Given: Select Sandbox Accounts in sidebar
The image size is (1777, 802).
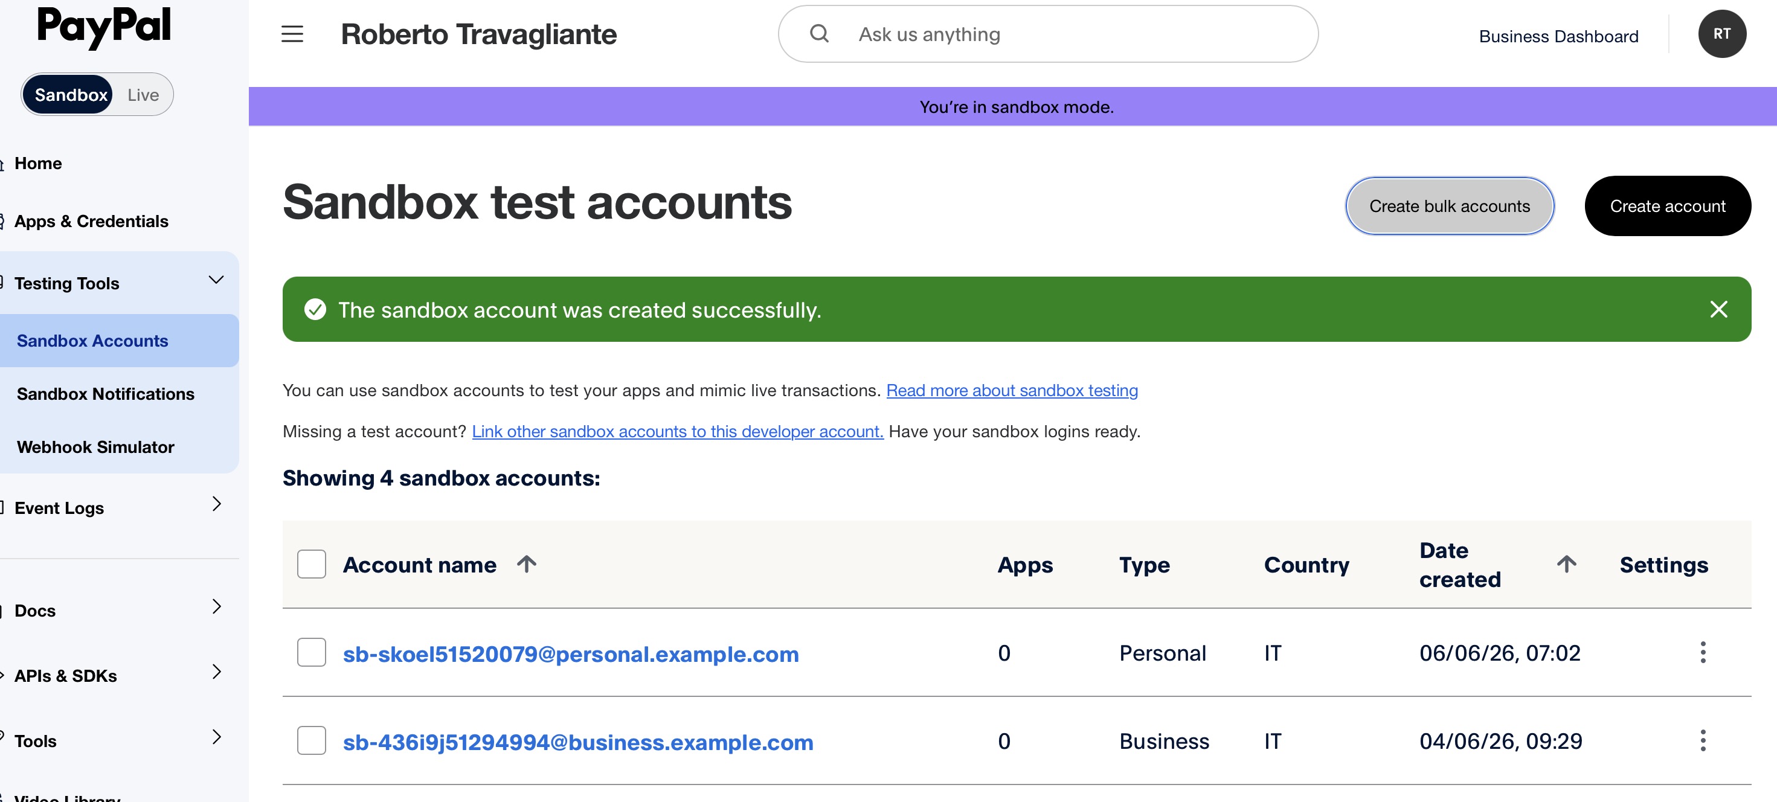Looking at the screenshot, I should tap(120, 341).
